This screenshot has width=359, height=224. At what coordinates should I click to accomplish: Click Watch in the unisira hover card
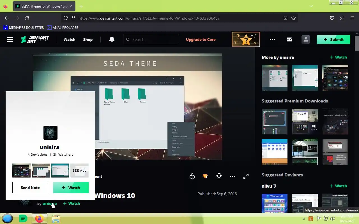pos(71,188)
